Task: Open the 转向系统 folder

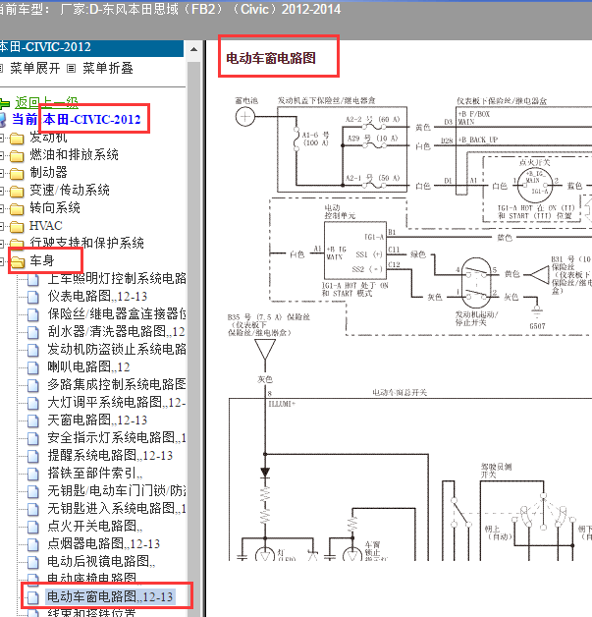Action: tap(55, 207)
